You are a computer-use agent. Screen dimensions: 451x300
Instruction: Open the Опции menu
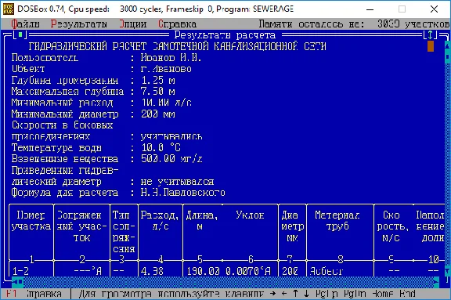pos(133,23)
